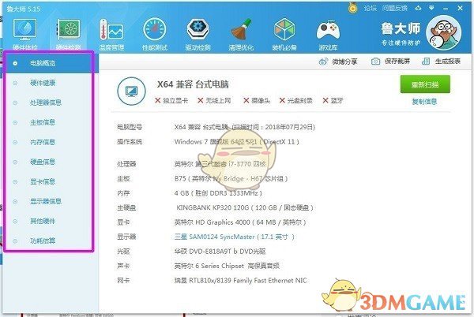
Task: Click the green 重新扫描 button
Action: (425, 84)
